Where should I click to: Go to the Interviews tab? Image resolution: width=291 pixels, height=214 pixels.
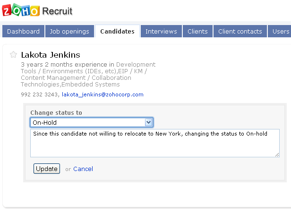click(161, 31)
